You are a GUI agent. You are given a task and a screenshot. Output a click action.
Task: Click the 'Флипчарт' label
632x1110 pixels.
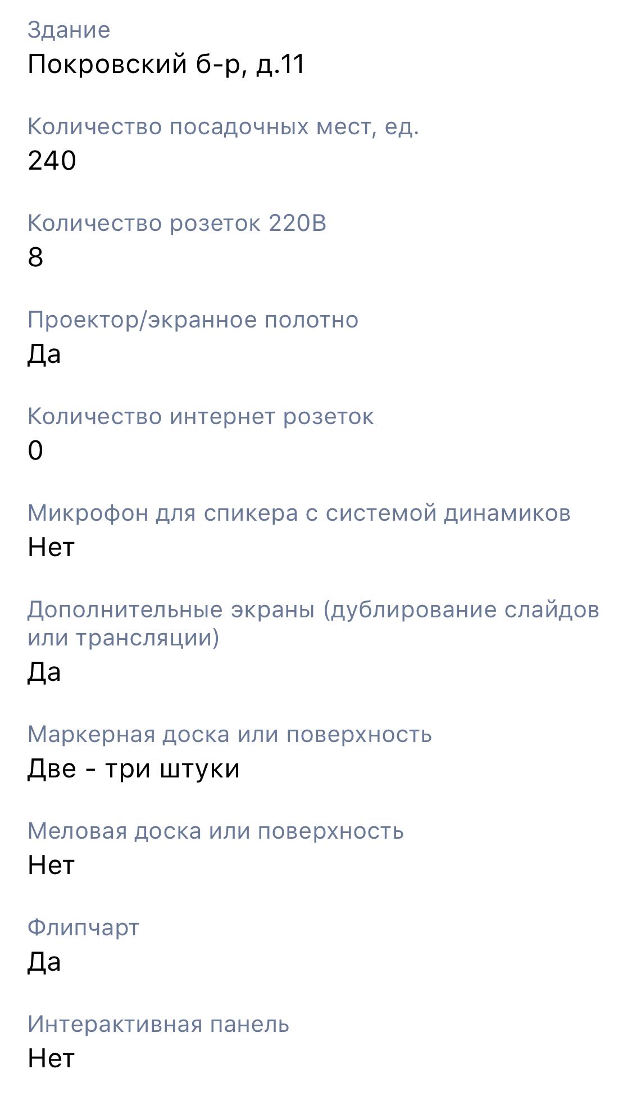click(x=83, y=927)
